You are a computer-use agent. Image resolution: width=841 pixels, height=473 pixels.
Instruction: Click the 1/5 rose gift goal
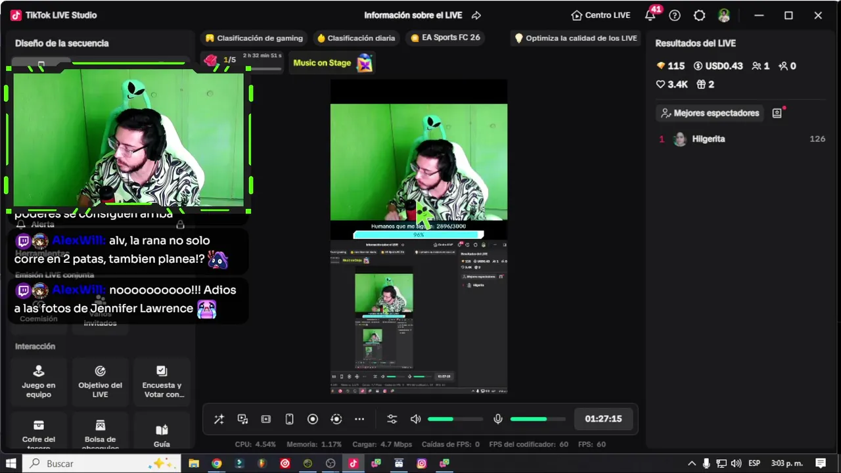click(x=242, y=61)
